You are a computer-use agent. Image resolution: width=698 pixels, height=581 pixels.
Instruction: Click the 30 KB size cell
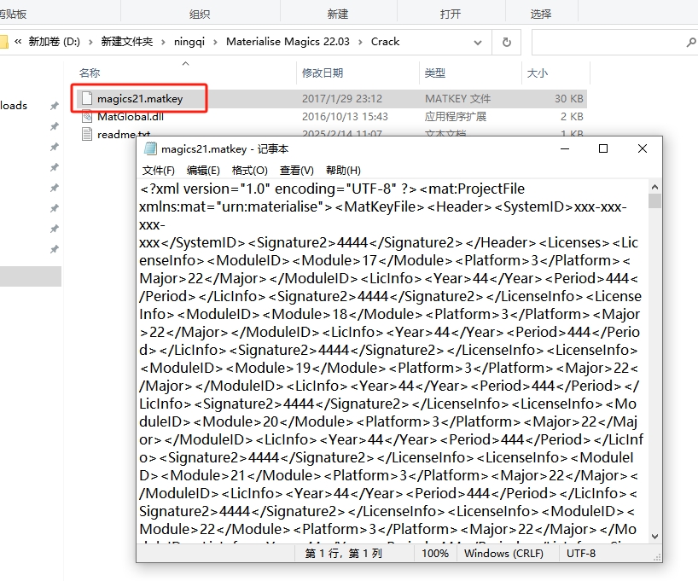pos(569,99)
